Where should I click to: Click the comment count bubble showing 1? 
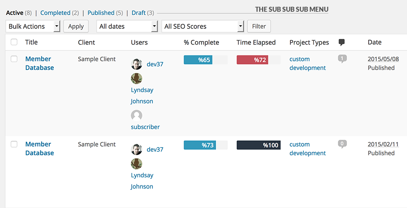(342, 59)
